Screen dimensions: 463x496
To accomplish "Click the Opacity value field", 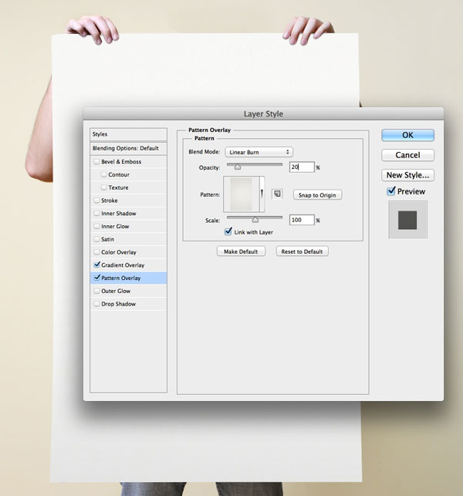I will coord(302,167).
